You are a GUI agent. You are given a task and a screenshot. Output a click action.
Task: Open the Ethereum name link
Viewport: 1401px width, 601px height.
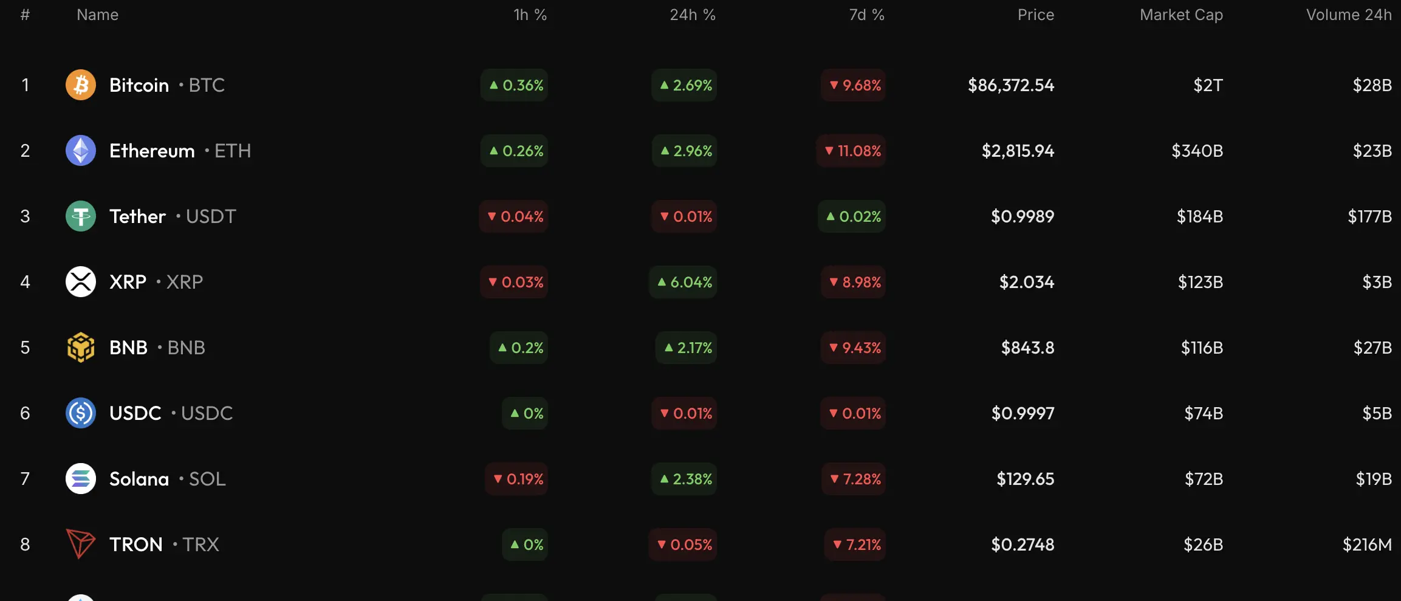(152, 151)
